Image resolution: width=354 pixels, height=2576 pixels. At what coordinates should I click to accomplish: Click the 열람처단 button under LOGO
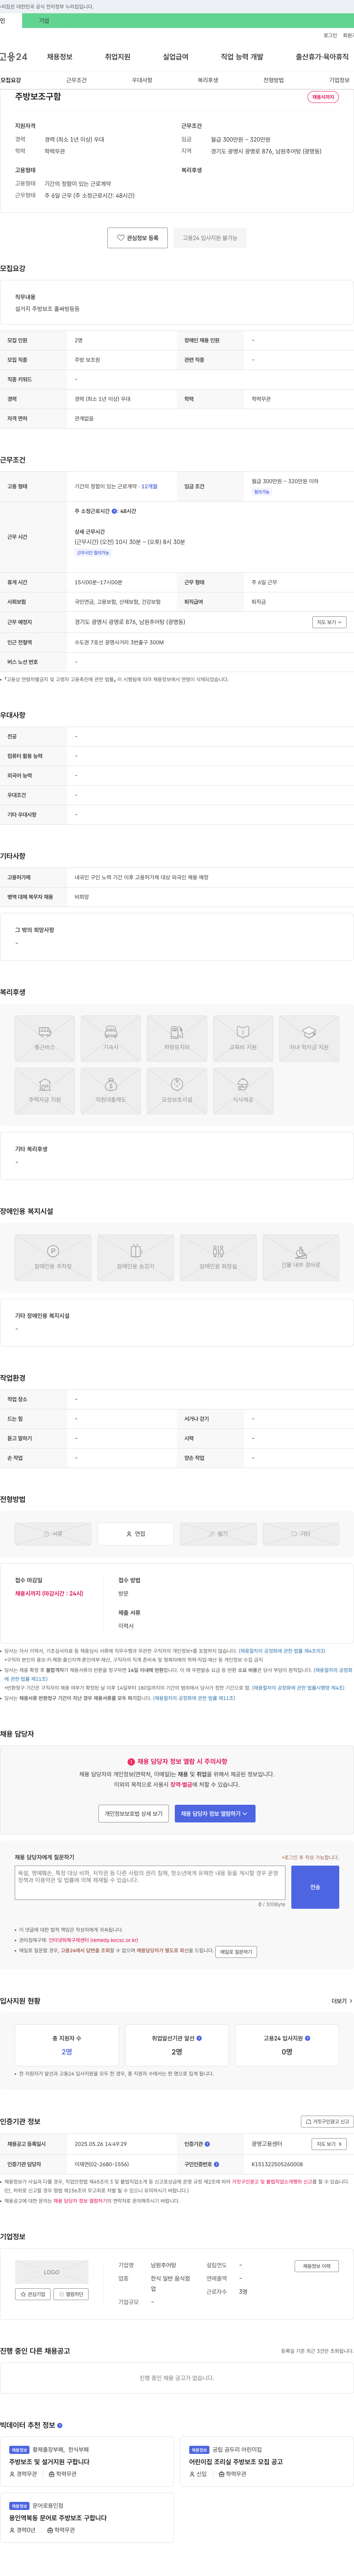point(71,2294)
